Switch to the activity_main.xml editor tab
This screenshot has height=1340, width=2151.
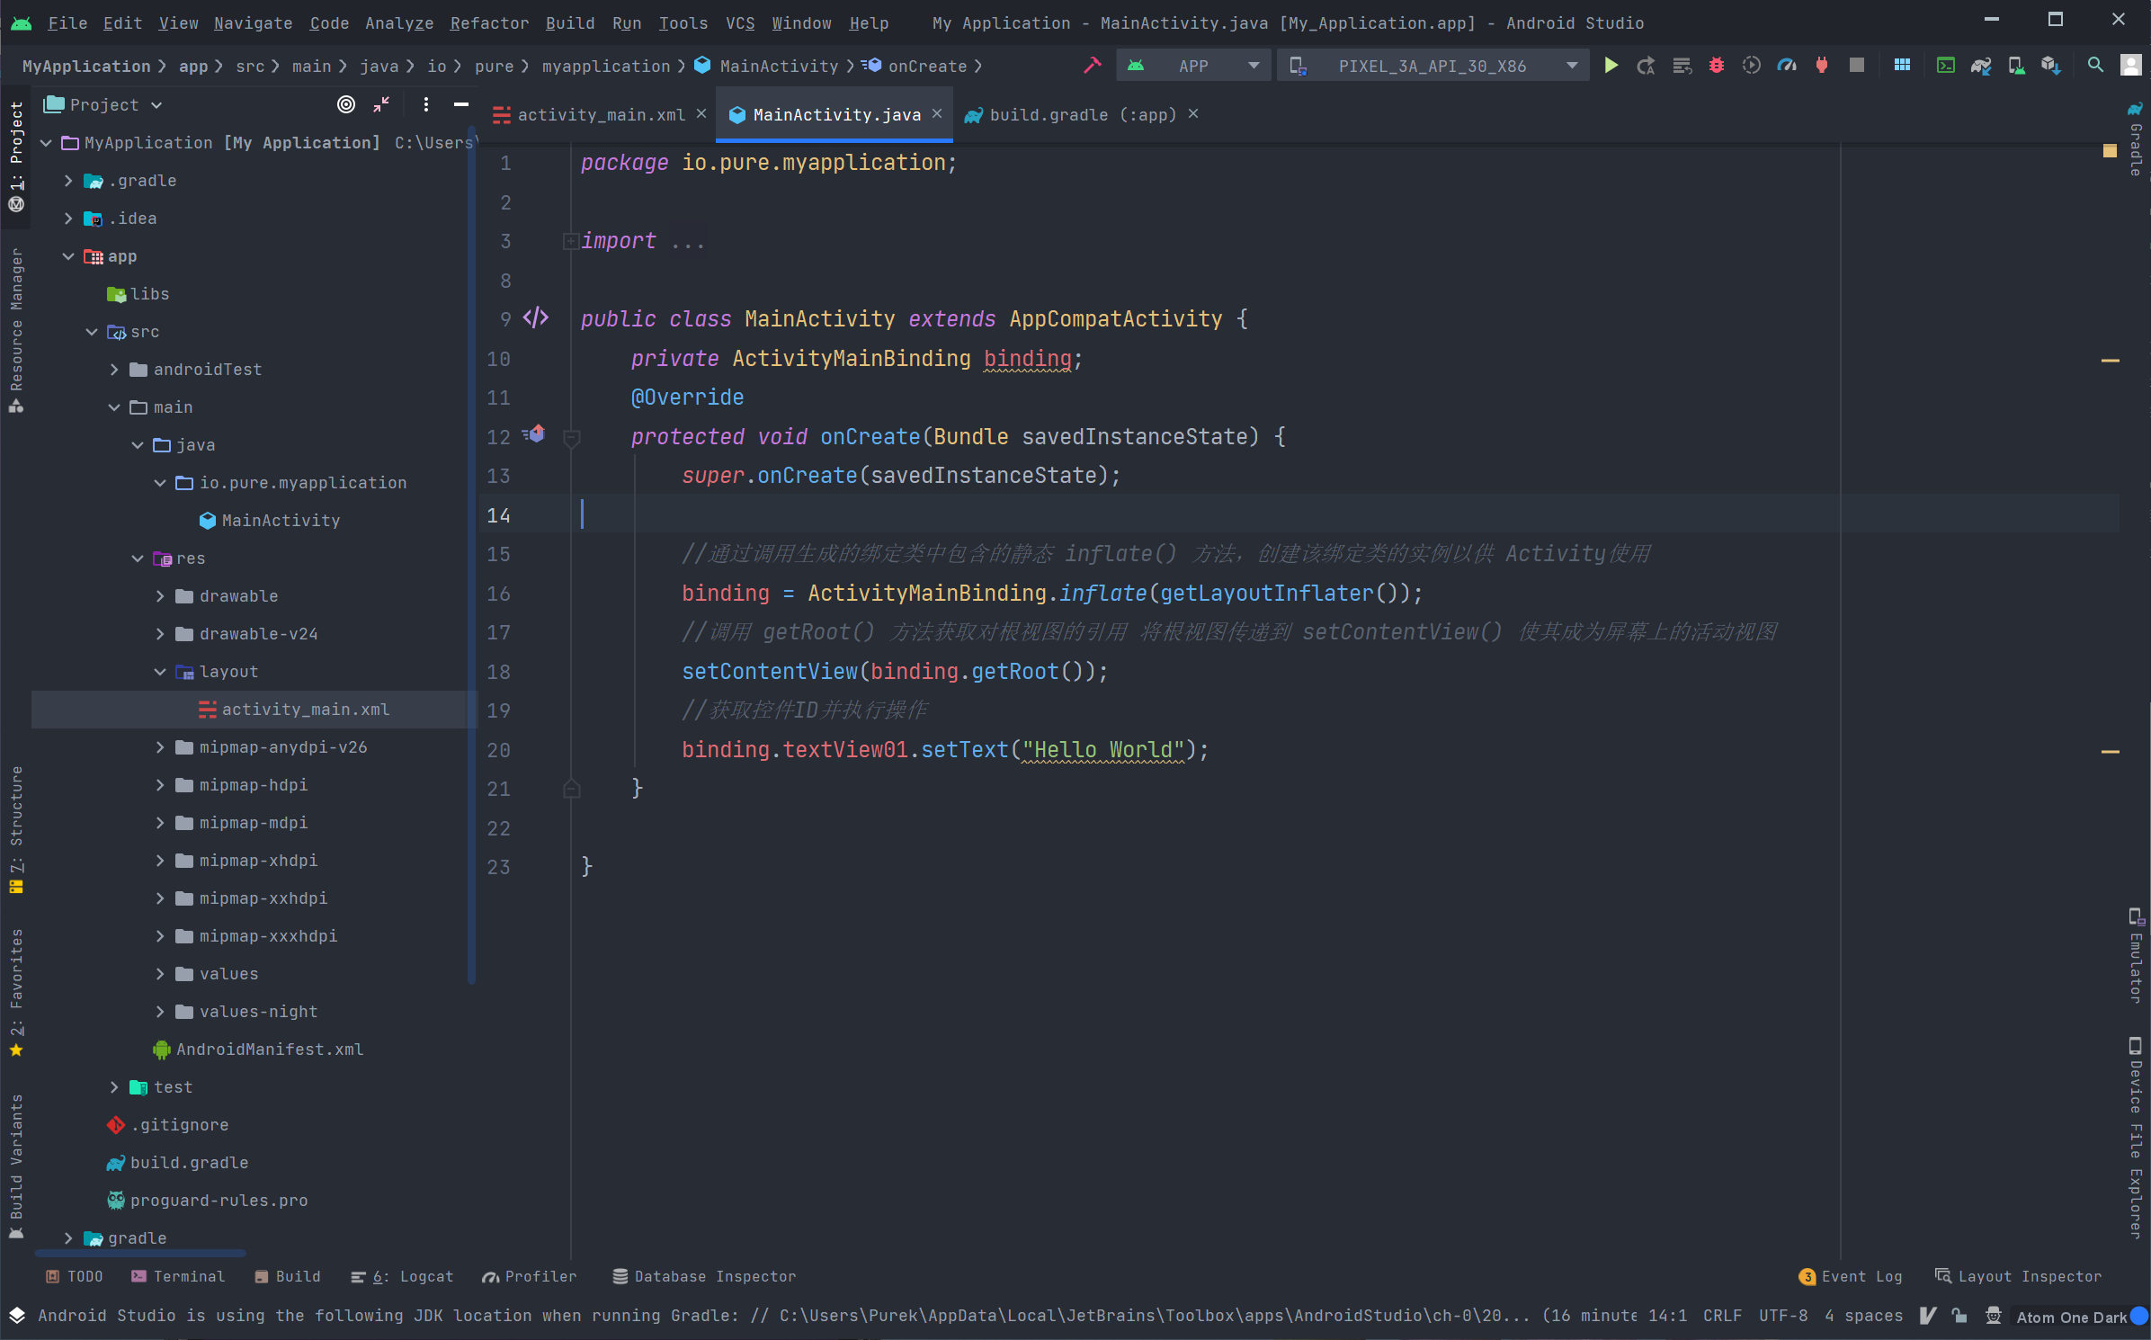[601, 115]
